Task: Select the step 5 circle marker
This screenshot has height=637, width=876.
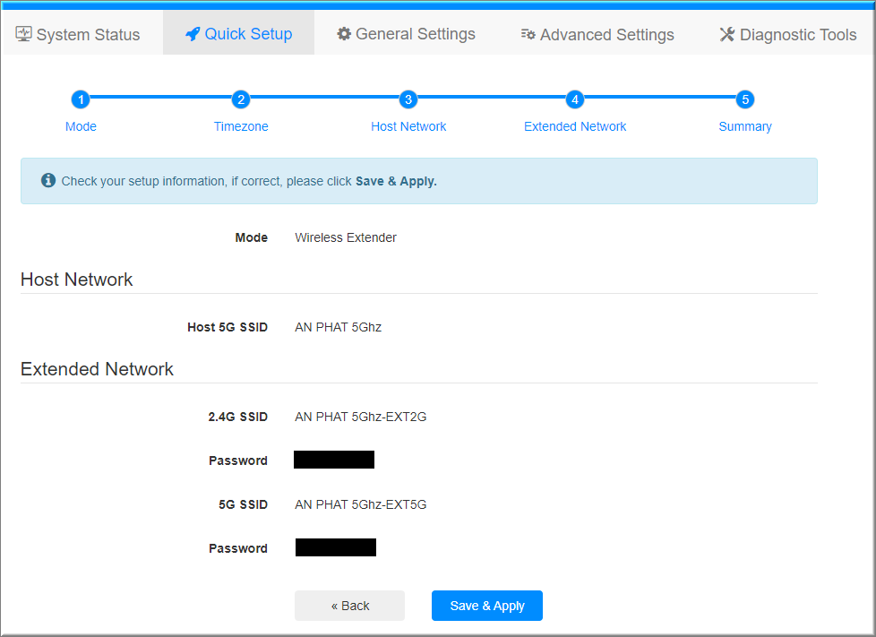Action: tap(745, 99)
